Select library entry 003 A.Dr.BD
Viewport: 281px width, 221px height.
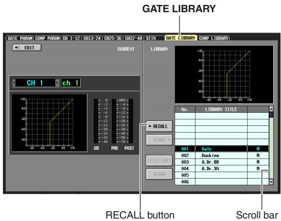click(x=222, y=162)
